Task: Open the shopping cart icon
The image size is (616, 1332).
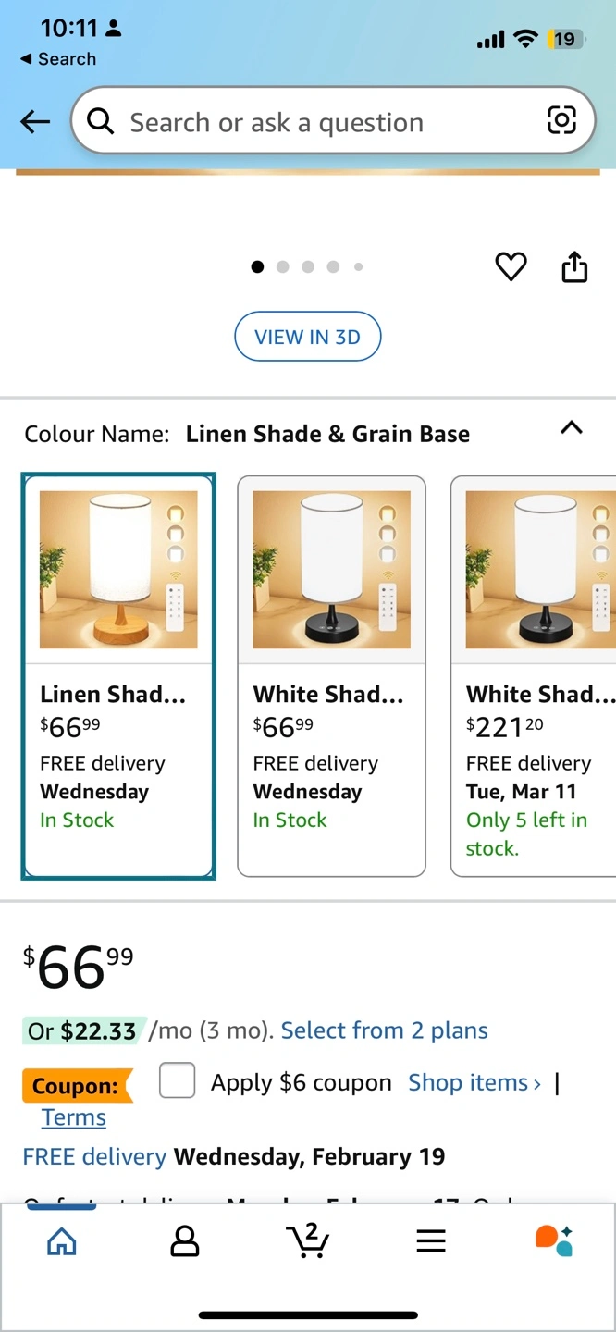Action: tap(308, 1241)
